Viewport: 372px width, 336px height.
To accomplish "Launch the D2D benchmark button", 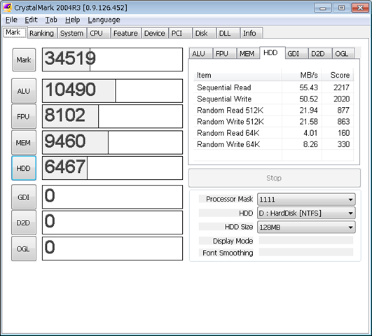I will coord(24,223).
